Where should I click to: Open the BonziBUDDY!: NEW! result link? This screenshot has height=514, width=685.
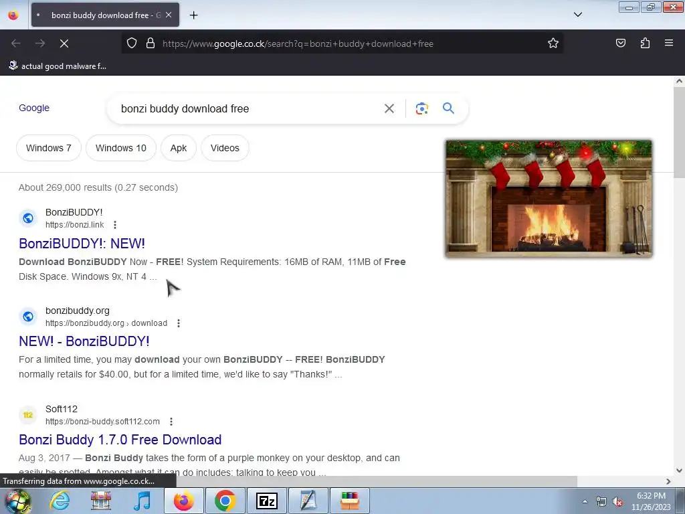82,244
